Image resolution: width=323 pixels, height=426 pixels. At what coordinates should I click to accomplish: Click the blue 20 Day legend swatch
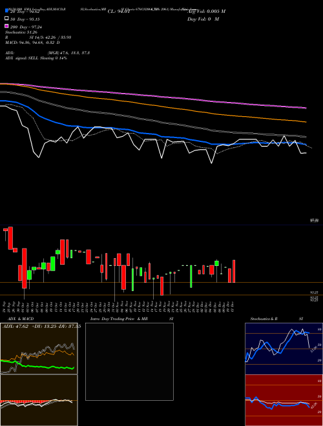tap(6, 11)
